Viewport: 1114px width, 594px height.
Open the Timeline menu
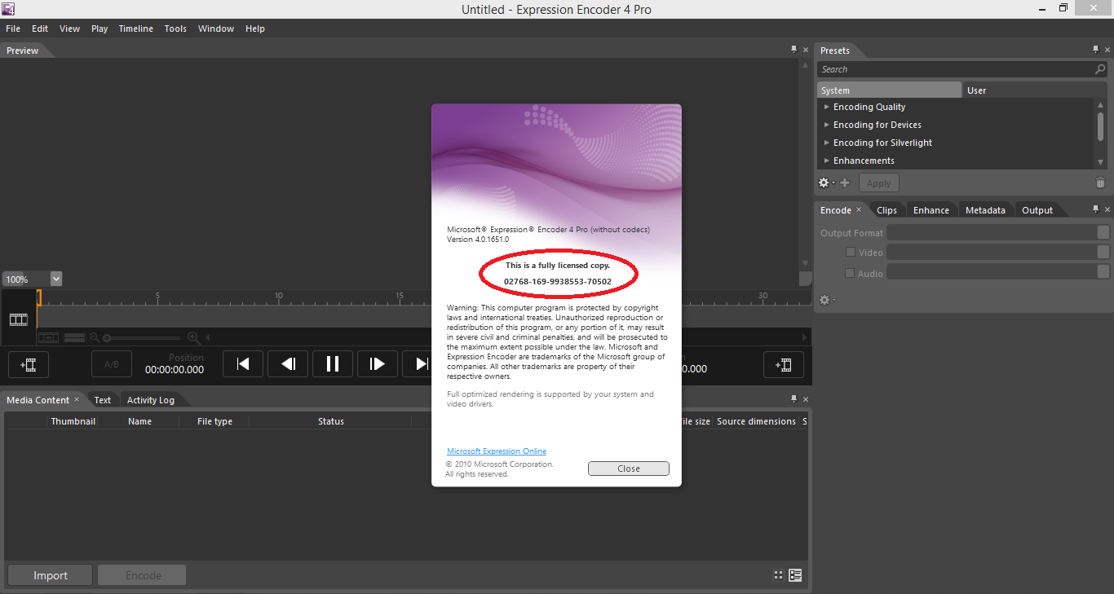(x=135, y=29)
